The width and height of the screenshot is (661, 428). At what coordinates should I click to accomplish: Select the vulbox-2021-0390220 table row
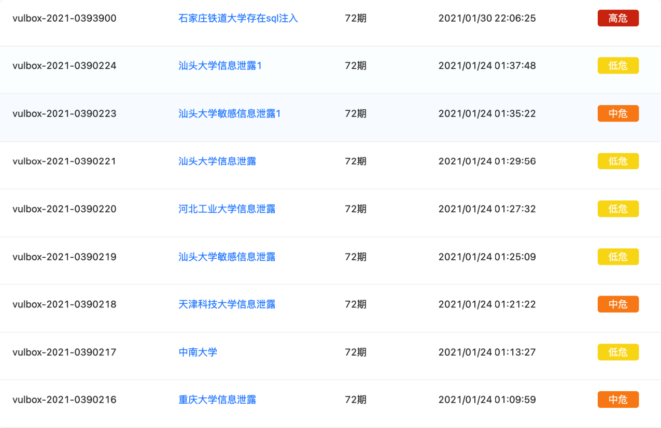pyautogui.click(x=330, y=209)
